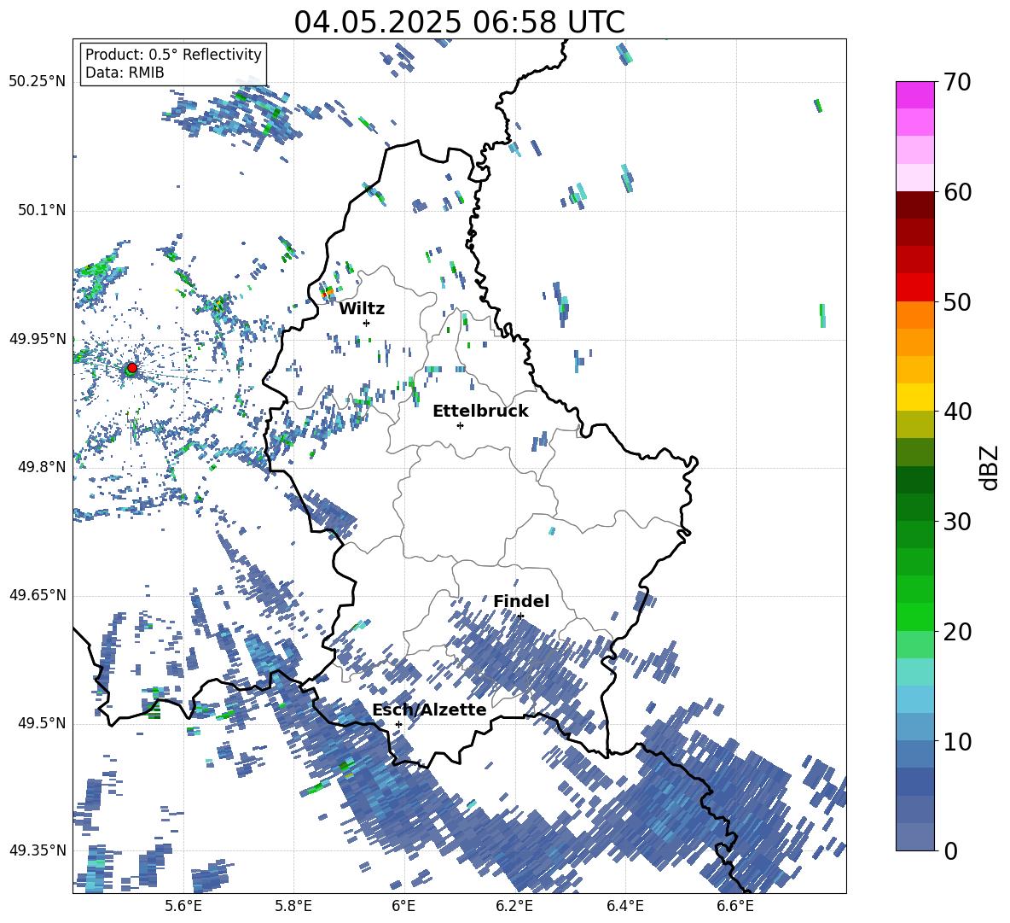The width and height of the screenshot is (1010, 923).
Task: Click the Wiltz location cross marker
Action: pyautogui.click(x=367, y=323)
